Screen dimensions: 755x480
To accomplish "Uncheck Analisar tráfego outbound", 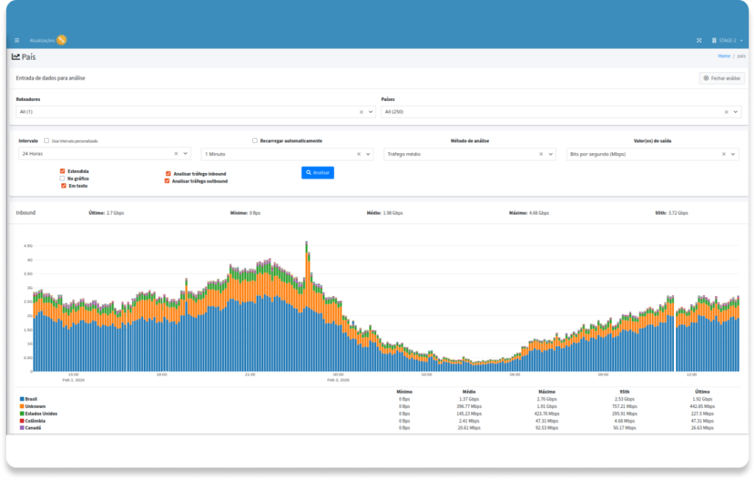I will [167, 180].
